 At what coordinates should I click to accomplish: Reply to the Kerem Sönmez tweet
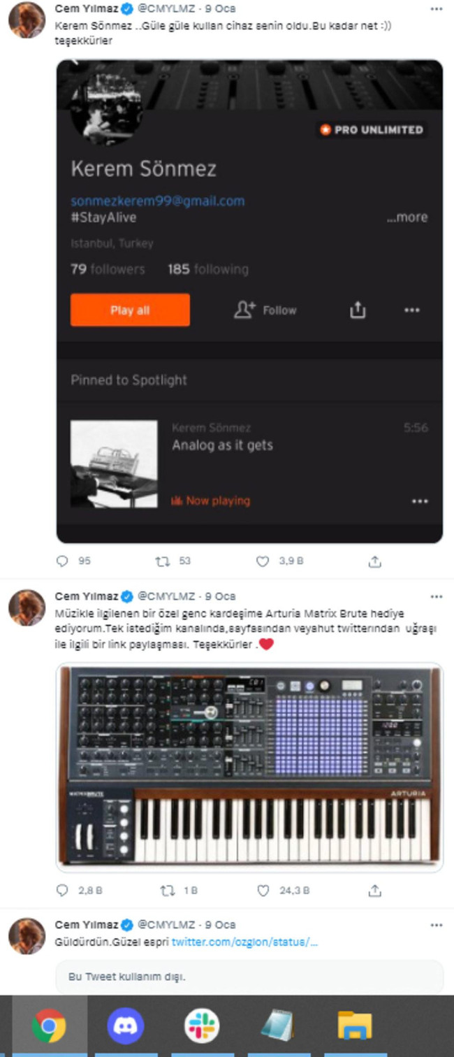click(x=63, y=561)
